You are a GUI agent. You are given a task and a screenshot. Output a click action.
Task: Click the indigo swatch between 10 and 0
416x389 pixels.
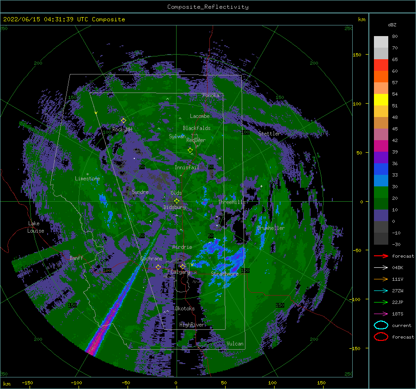click(x=381, y=216)
